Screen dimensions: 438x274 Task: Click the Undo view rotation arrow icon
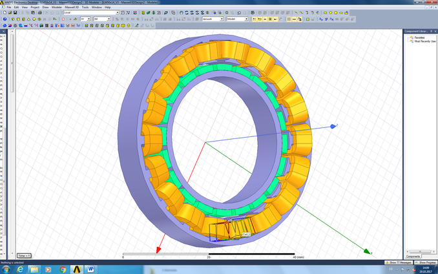pyautogui.click(x=239, y=12)
